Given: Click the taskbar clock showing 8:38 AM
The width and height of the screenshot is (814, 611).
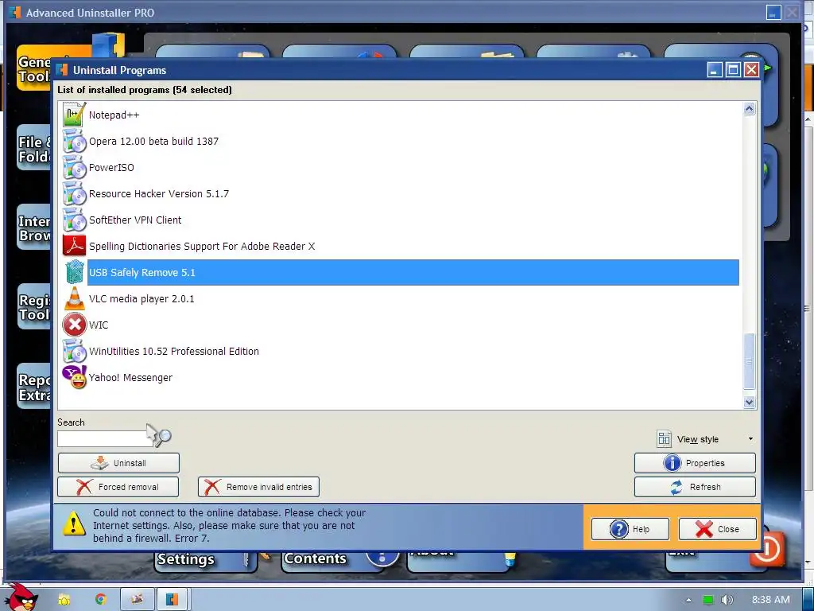Looking at the screenshot, I should coord(771,600).
